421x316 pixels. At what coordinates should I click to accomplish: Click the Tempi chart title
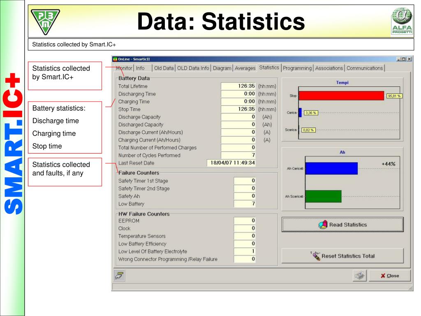tap(342, 82)
